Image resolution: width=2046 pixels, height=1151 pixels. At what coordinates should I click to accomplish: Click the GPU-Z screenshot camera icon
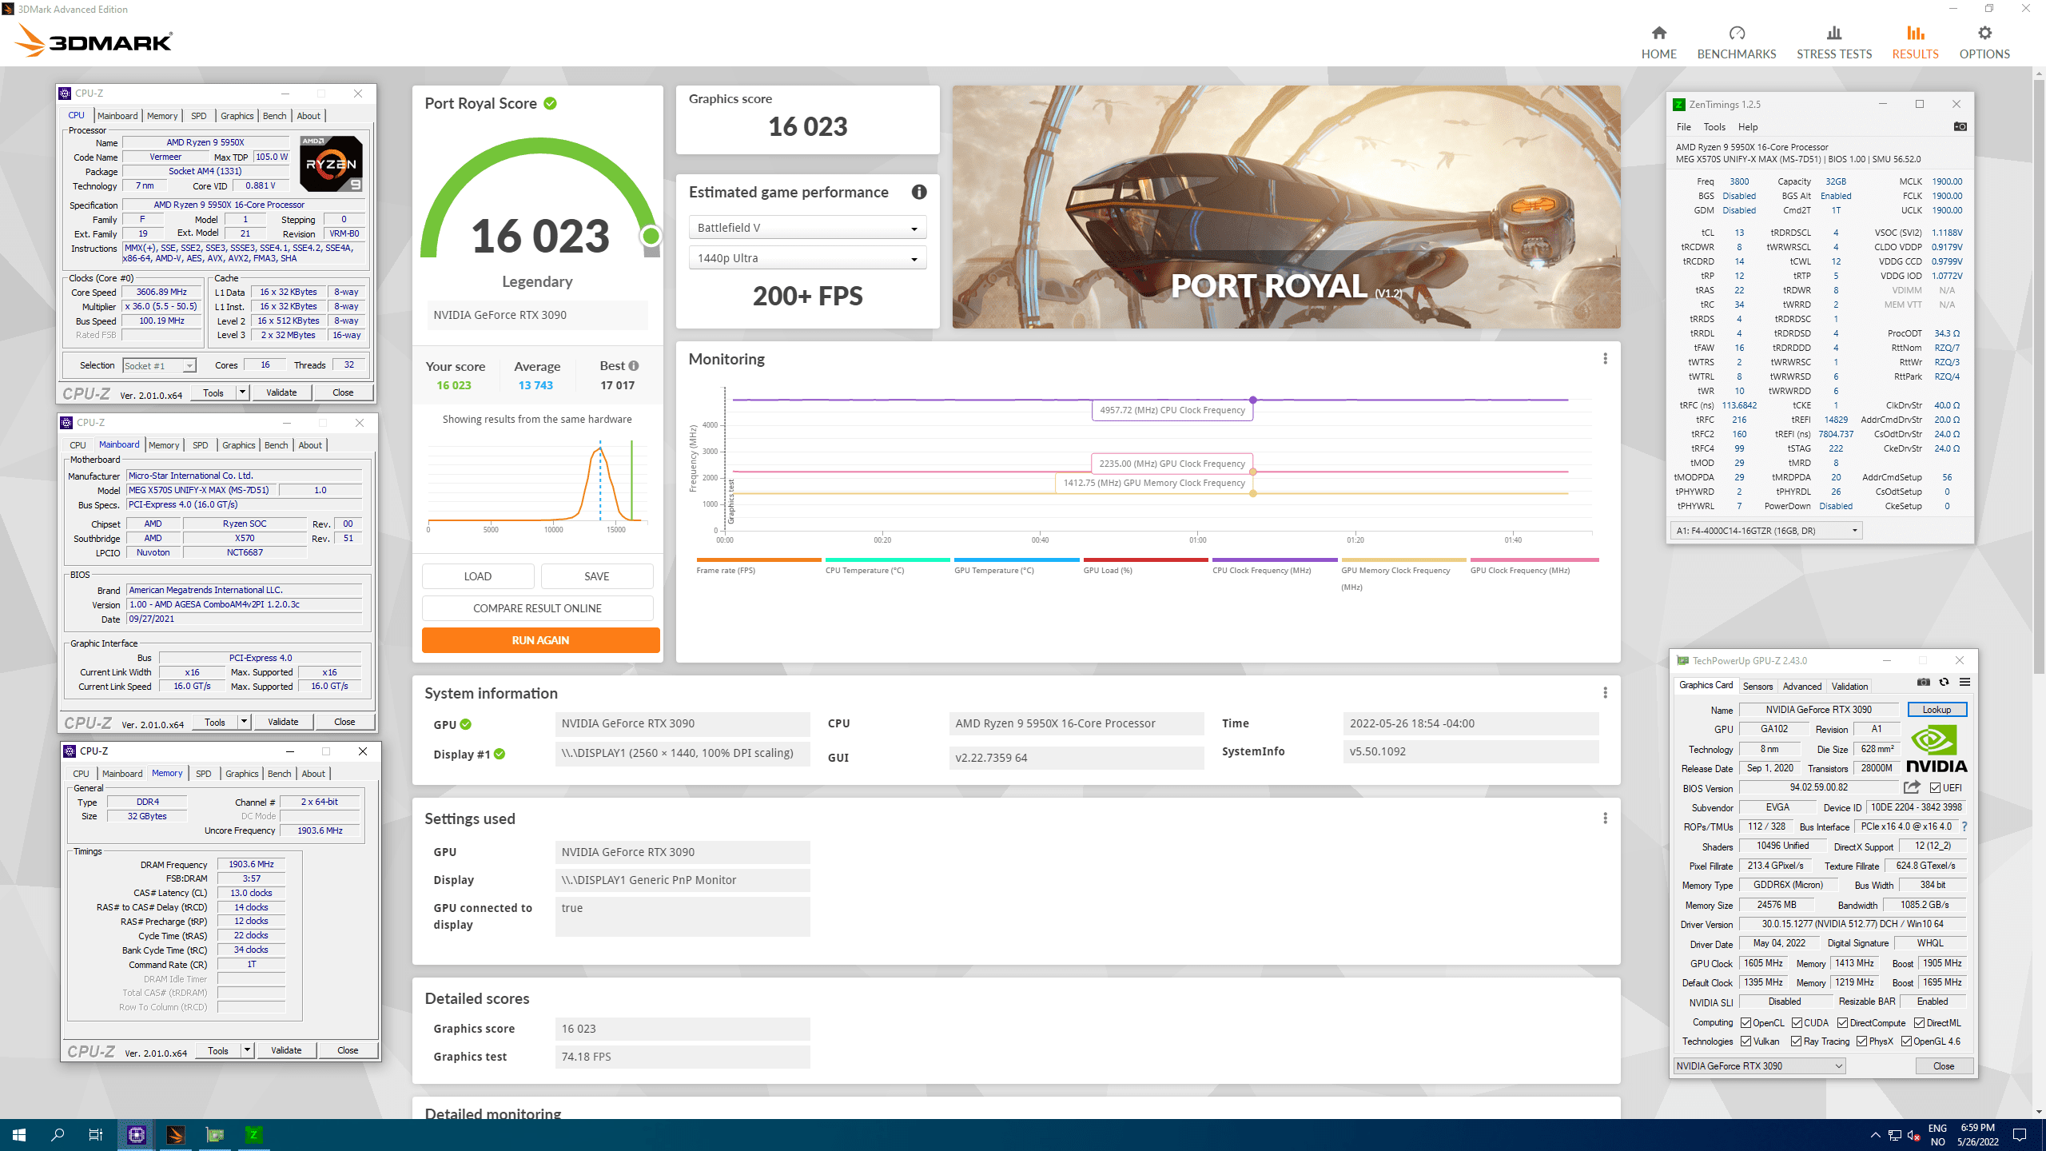tap(1924, 682)
